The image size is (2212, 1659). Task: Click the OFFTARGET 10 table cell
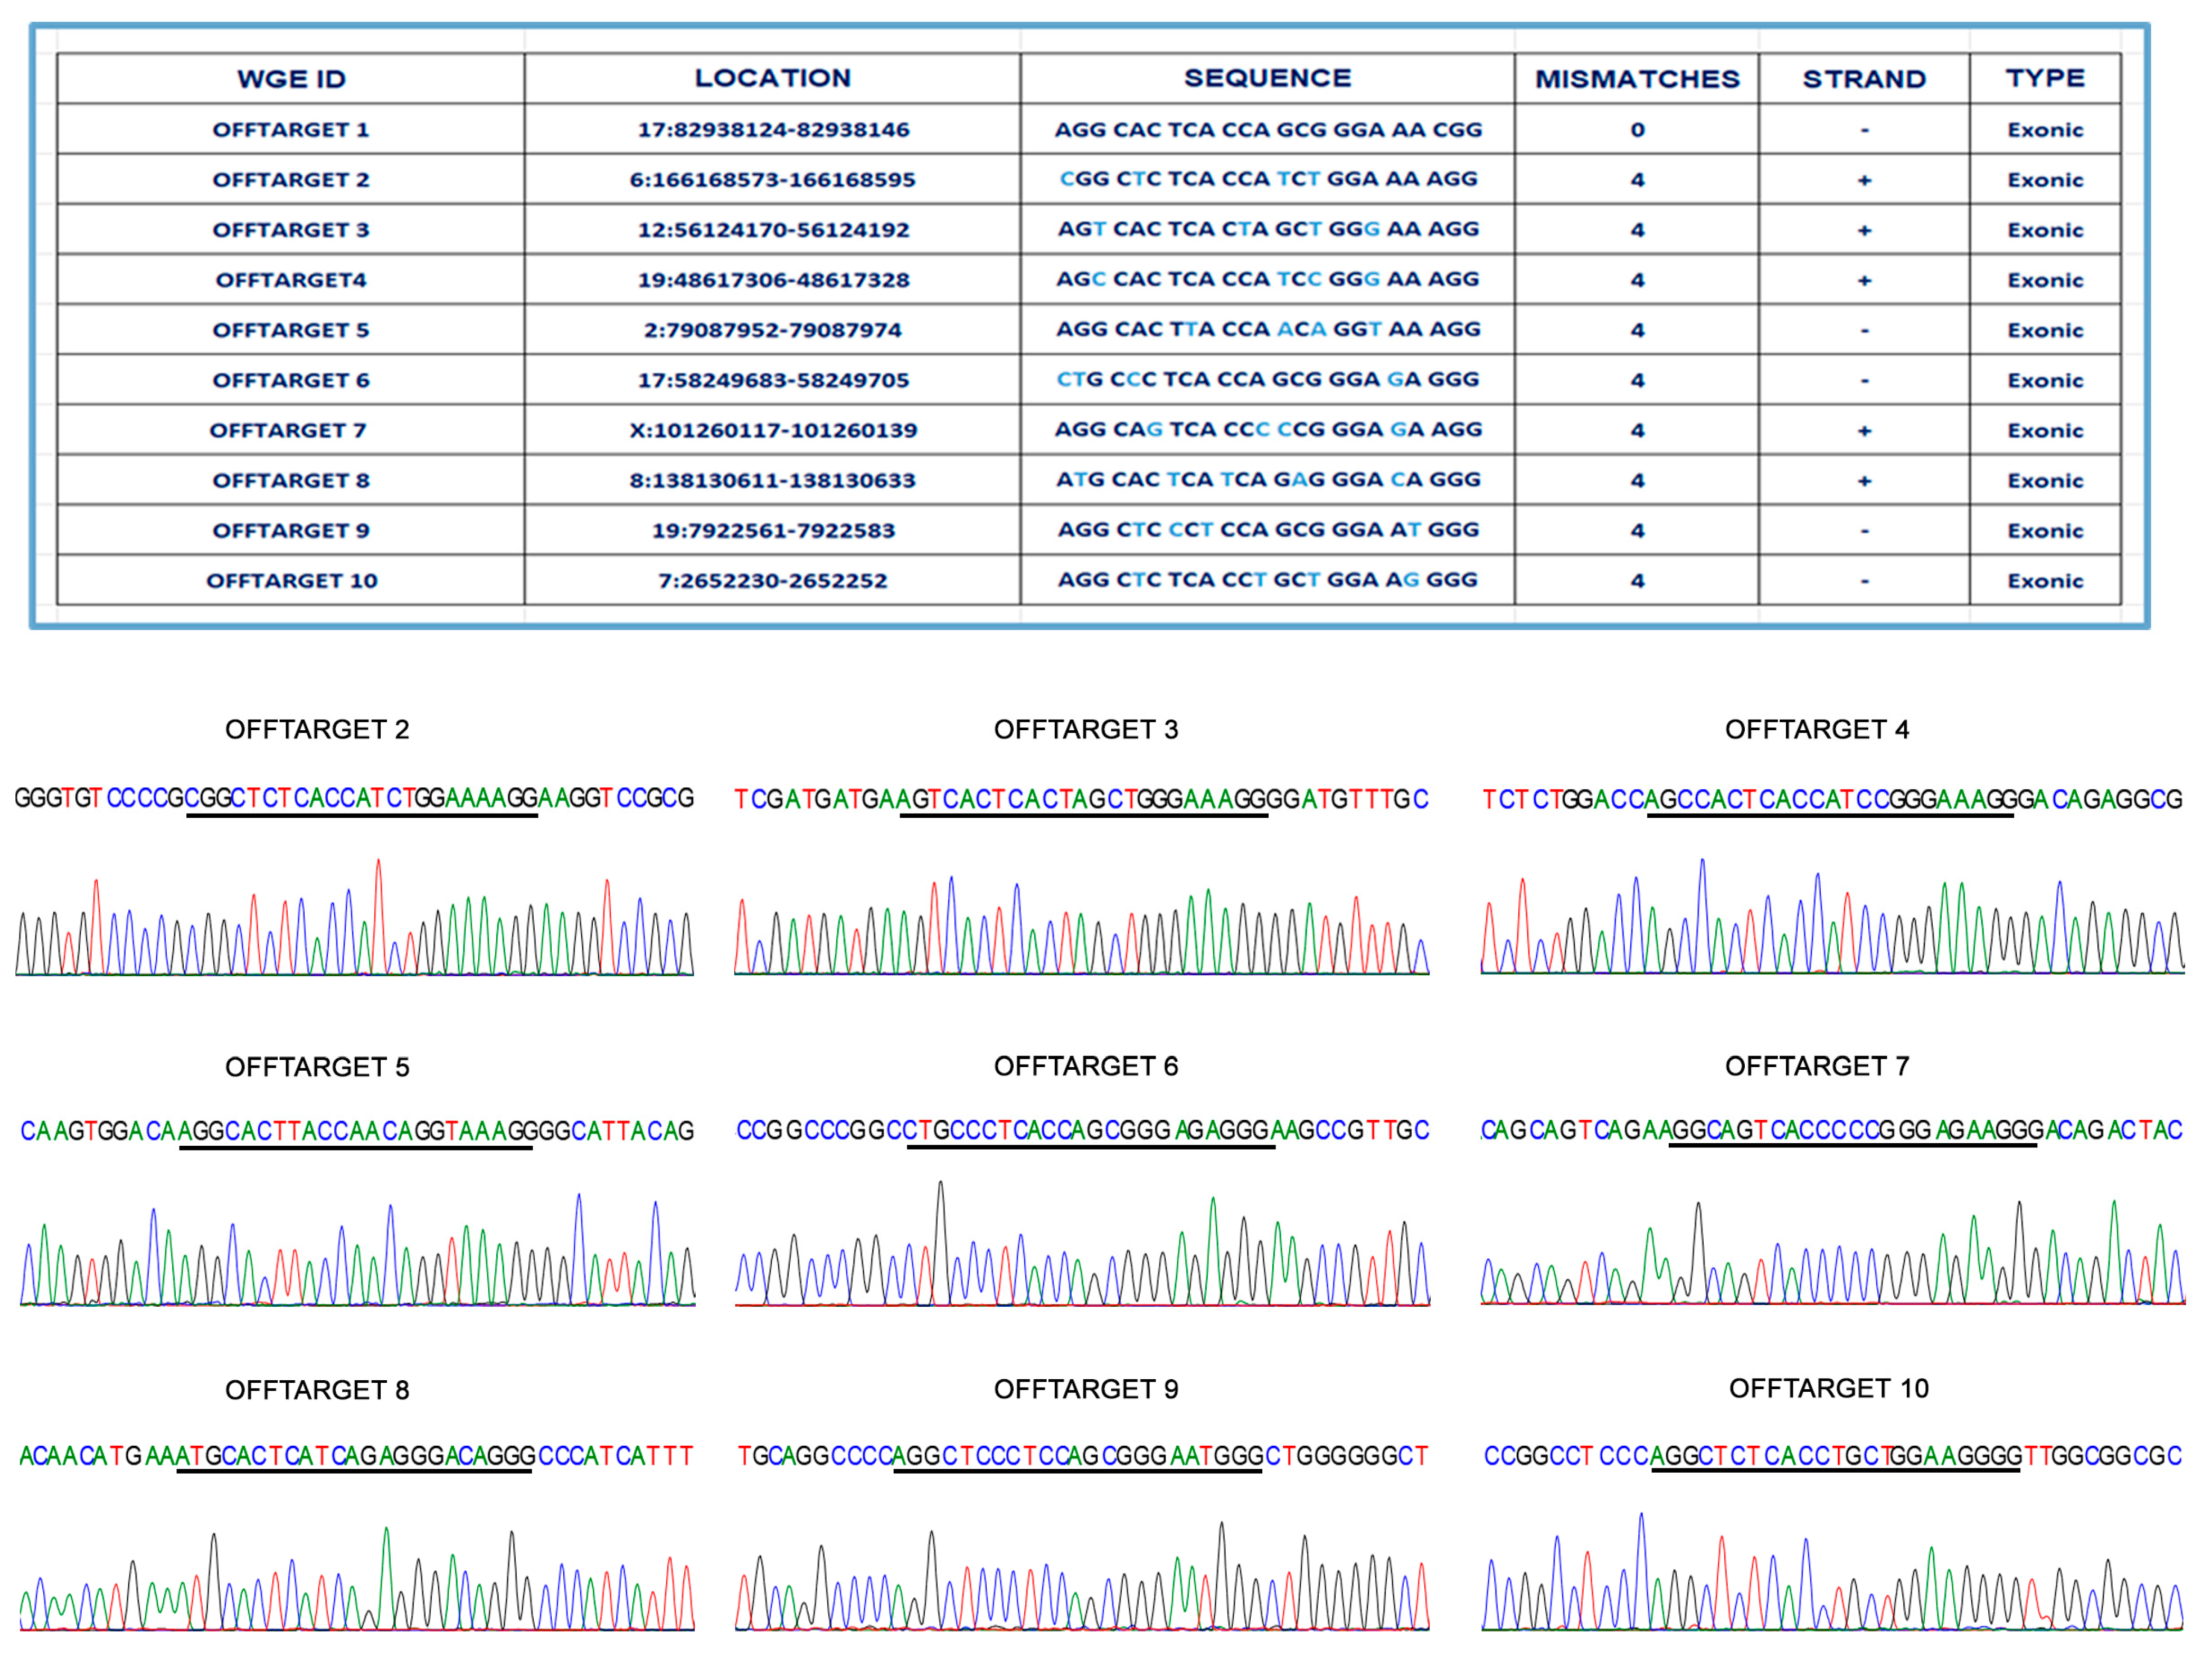click(x=291, y=581)
